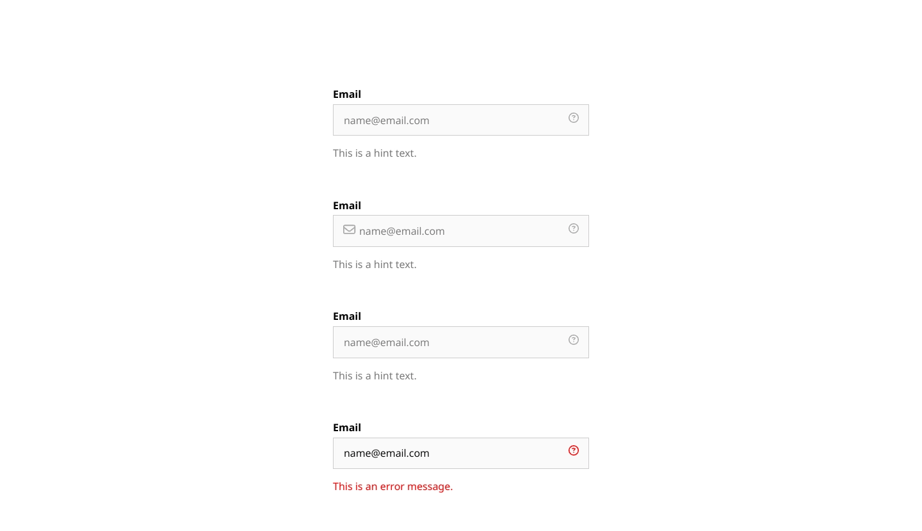
Task: Click the hint text under the envelope field
Action: (375, 264)
